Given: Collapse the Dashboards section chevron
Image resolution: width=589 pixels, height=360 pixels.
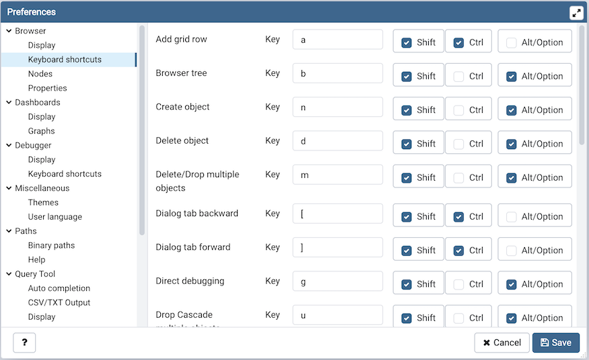Looking at the screenshot, I should (9, 102).
